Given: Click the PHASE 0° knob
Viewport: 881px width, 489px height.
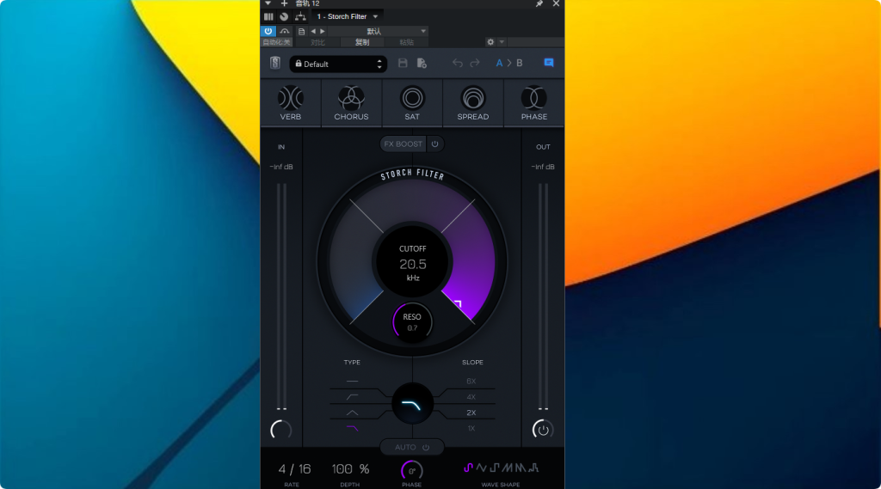Looking at the screenshot, I should [x=412, y=470].
